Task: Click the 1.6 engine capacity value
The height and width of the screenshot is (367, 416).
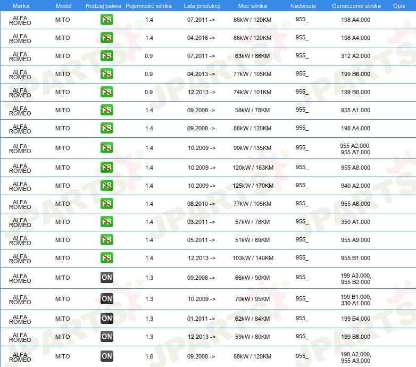Action: pyautogui.click(x=149, y=356)
